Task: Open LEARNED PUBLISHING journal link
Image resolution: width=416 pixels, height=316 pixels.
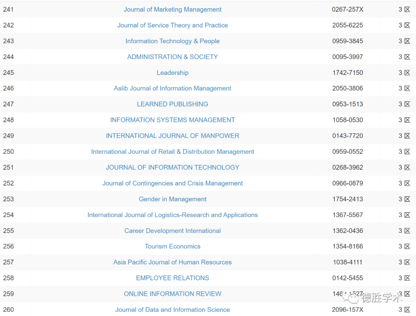Action: 173,104
